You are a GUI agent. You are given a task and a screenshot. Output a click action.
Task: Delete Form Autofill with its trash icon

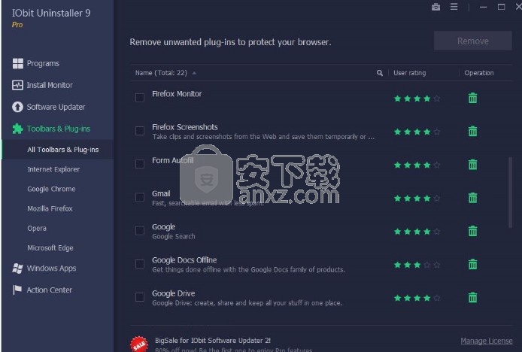(472, 165)
